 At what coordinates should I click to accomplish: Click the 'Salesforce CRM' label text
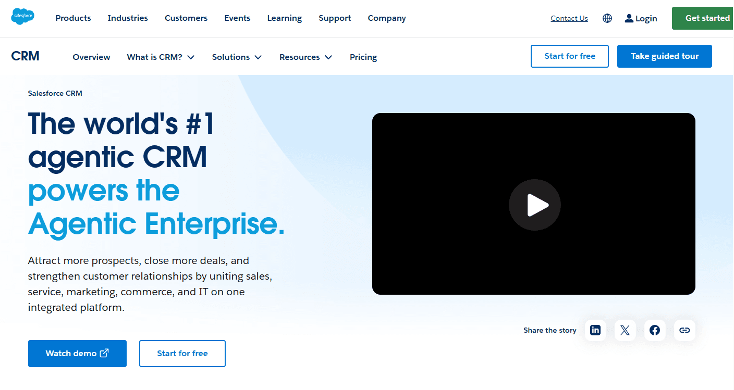point(55,93)
